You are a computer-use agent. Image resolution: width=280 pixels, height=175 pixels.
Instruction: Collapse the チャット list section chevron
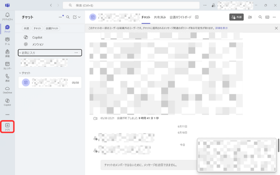(20, 73)
